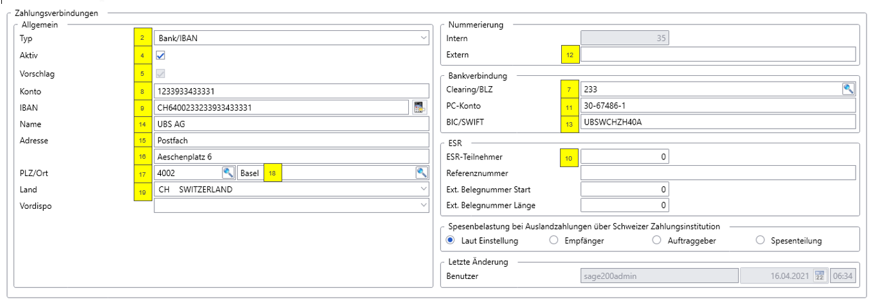The width and height of the screenshot is (873, 304).
Task: Open the calendar icon next to 16.04.2021
Action: tap(819, 276)
